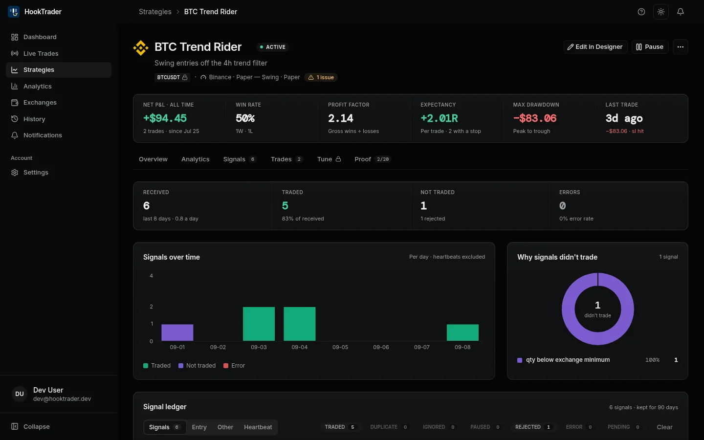Select the Heartbeat ledger filter
The height and width of the screenshot is (440, 704).
pos(258,427)
